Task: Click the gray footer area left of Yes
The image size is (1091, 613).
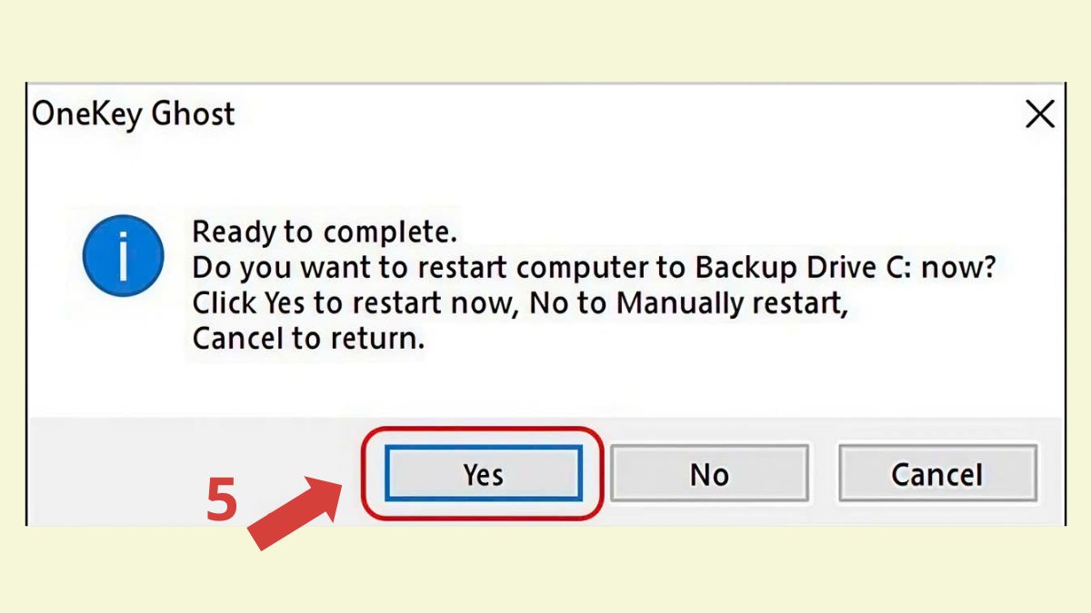Action: tap(182, 454)
